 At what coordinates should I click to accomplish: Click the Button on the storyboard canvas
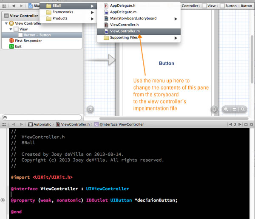coord(166,63)
